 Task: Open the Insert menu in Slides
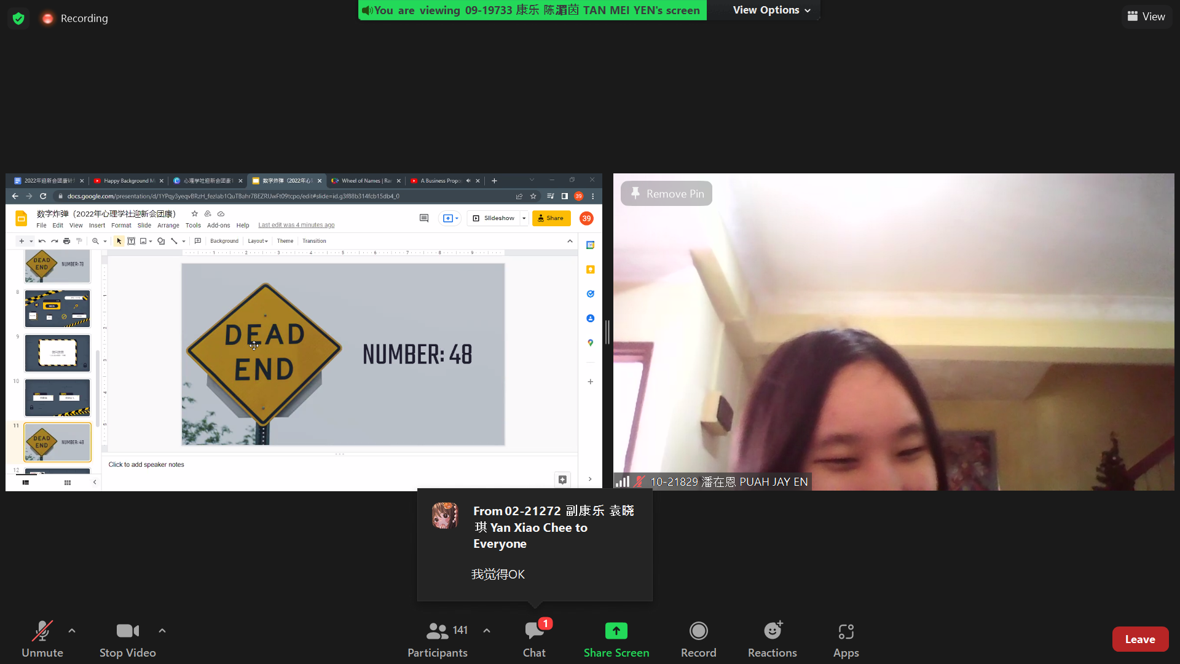(97, 226)
